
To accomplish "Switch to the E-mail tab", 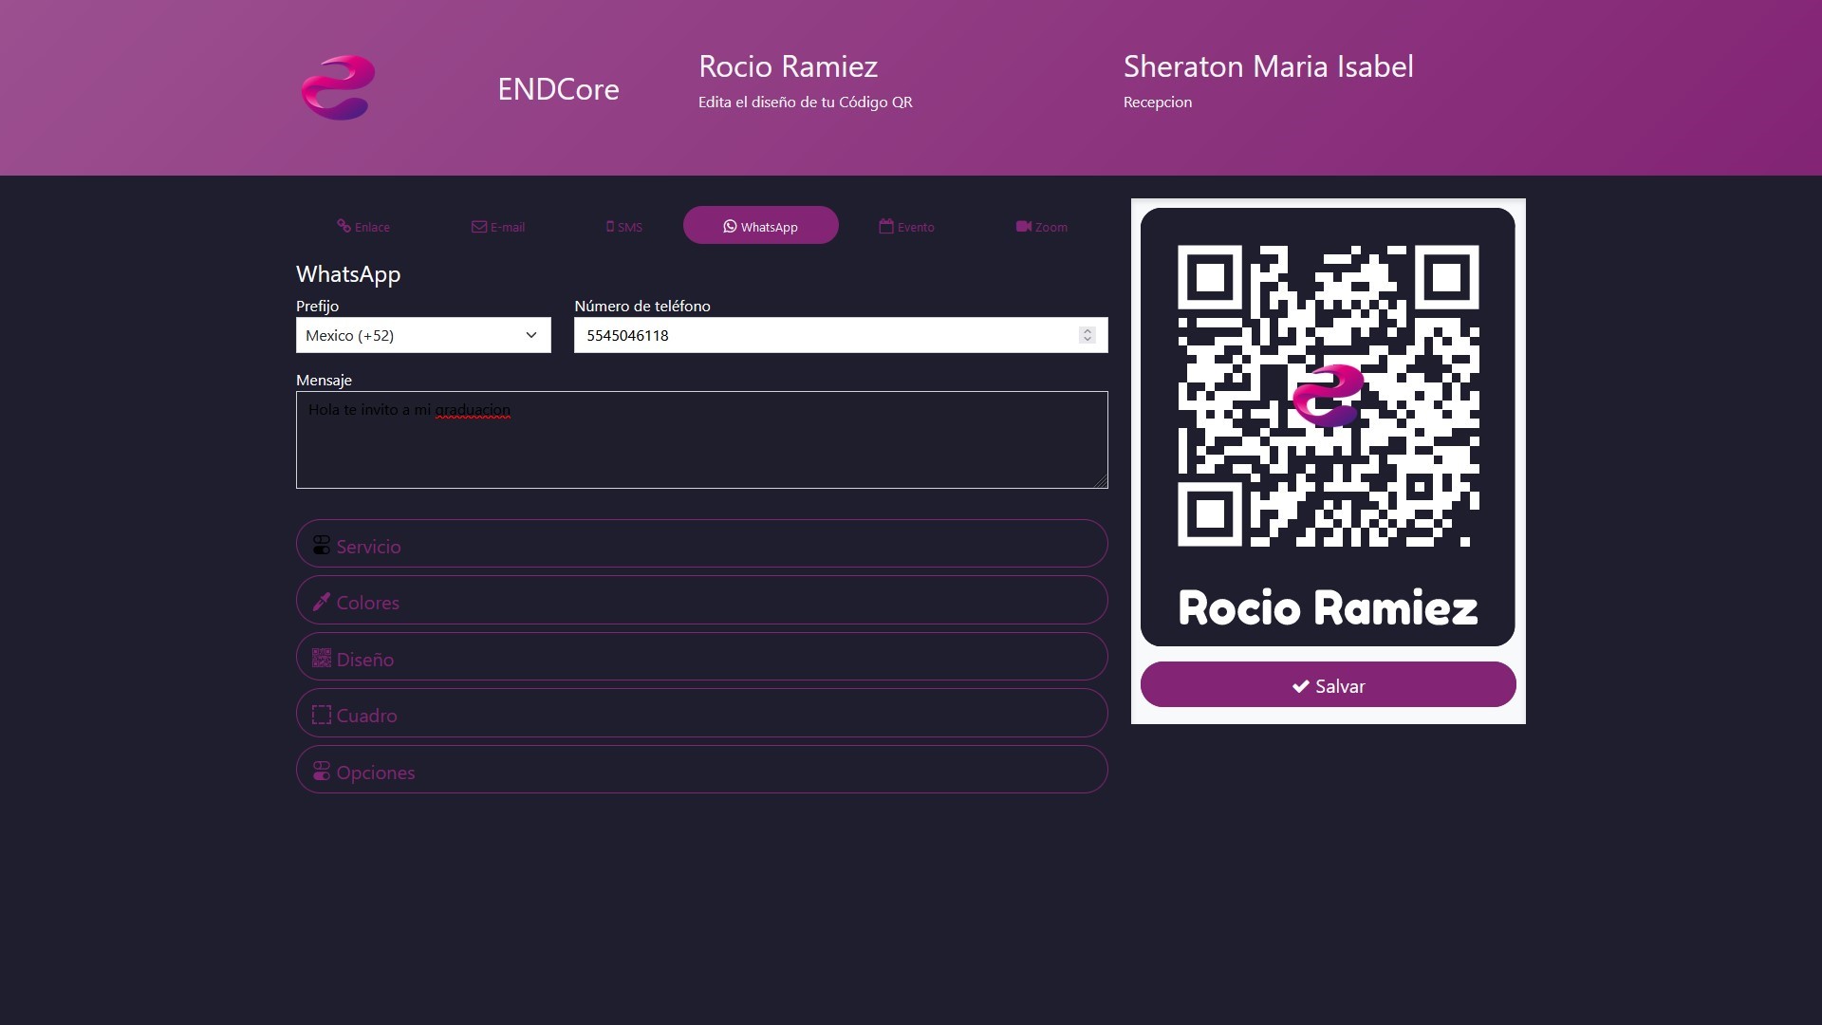I will point(498,226).
